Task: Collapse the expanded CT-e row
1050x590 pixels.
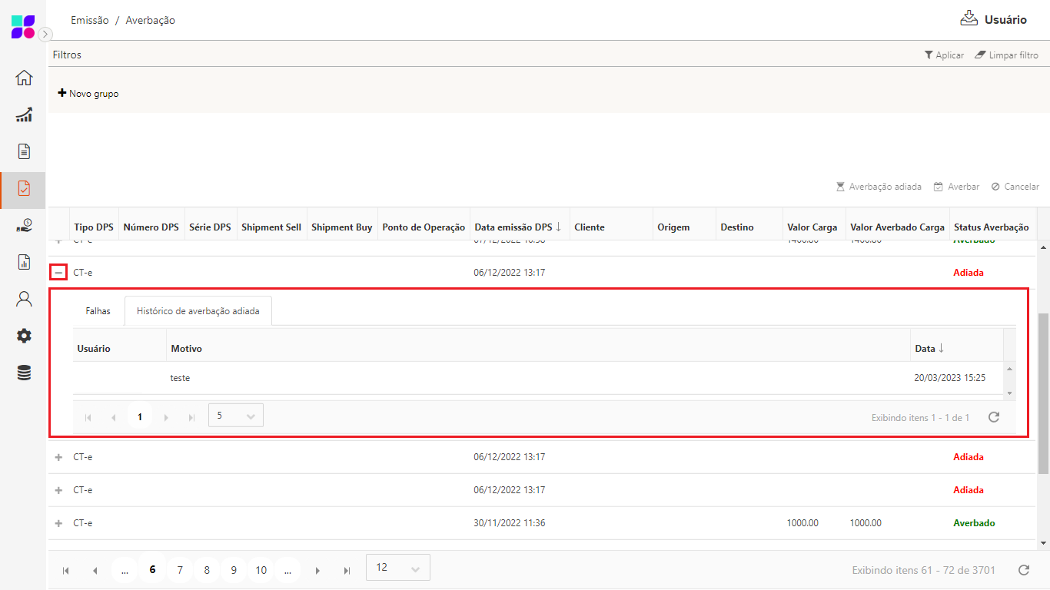Action: click(58, 273)
